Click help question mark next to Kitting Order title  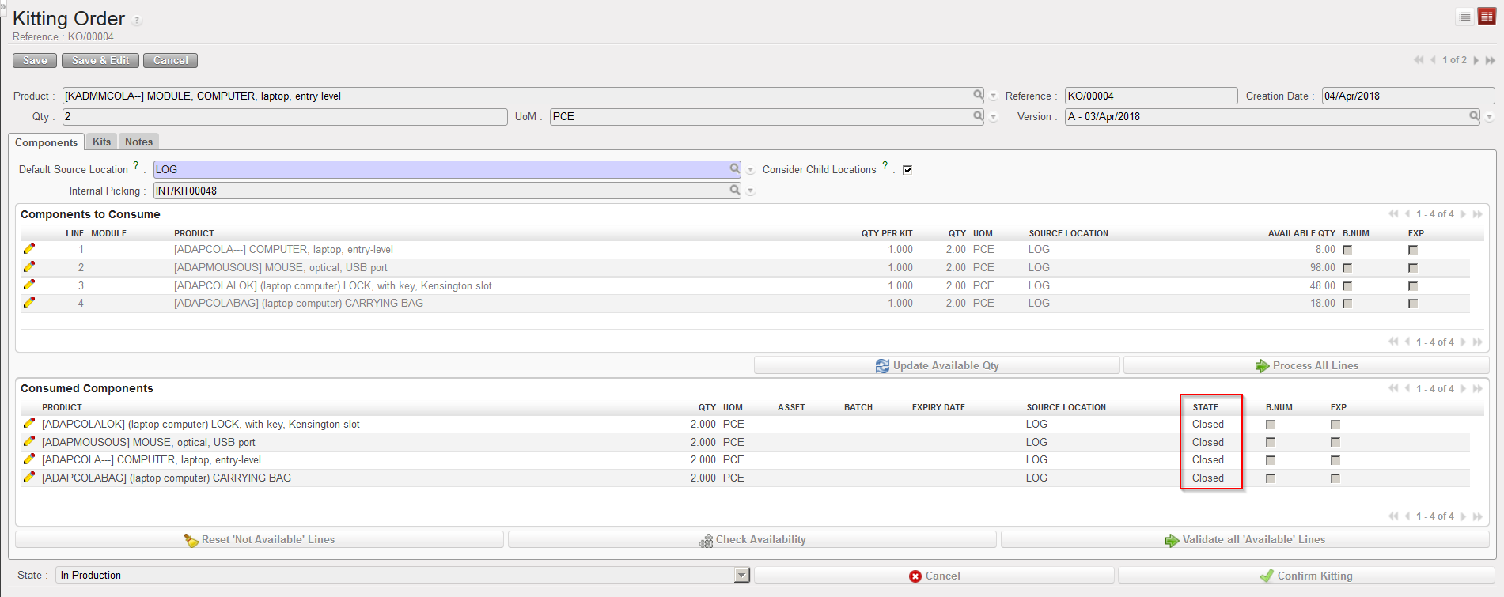pyautogui.click(x=137, y=21)
